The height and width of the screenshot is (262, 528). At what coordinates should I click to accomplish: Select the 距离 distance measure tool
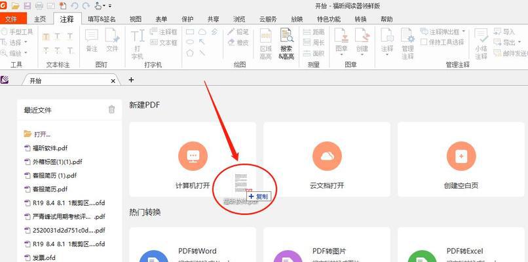[x=314, y=32]
